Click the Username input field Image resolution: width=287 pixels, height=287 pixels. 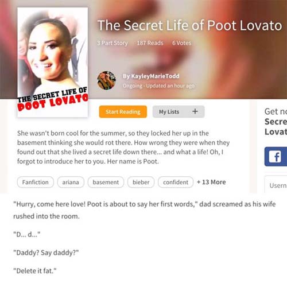pos(276,185)
